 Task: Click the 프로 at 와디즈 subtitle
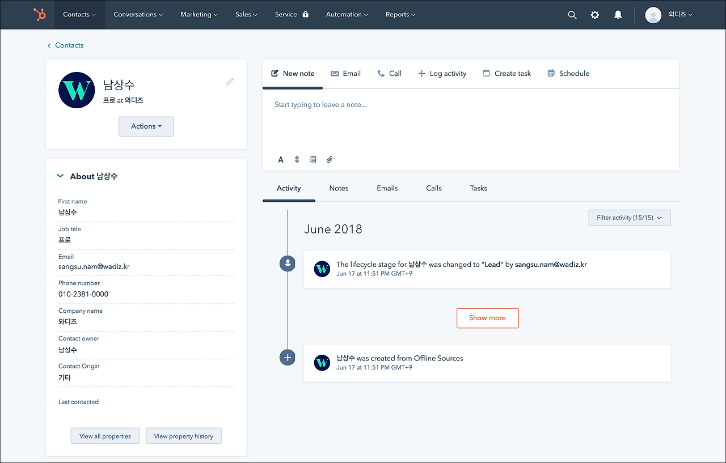pyautogui.click(x=123, y=100)
